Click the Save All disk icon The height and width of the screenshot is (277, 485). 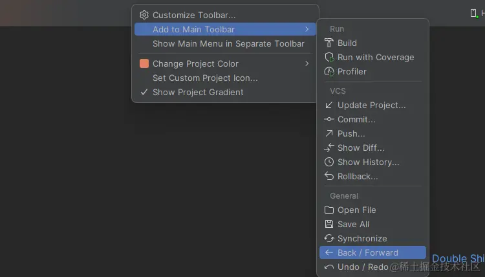coord(329,224)
